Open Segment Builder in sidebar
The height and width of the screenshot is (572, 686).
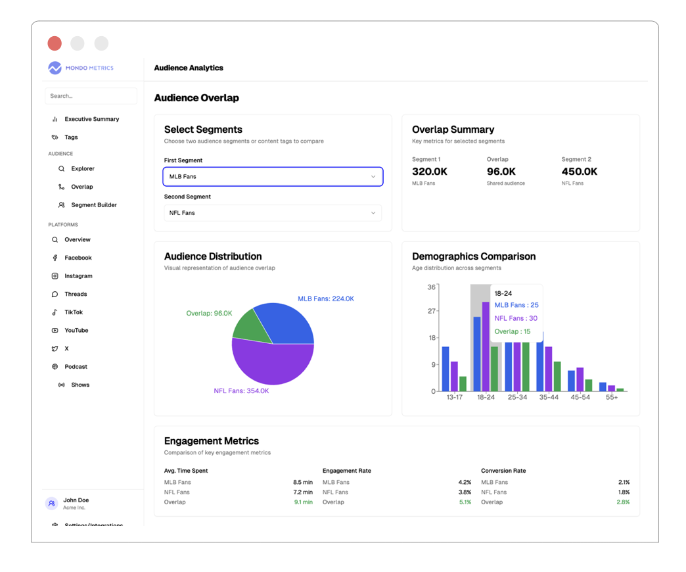[93, 205]
